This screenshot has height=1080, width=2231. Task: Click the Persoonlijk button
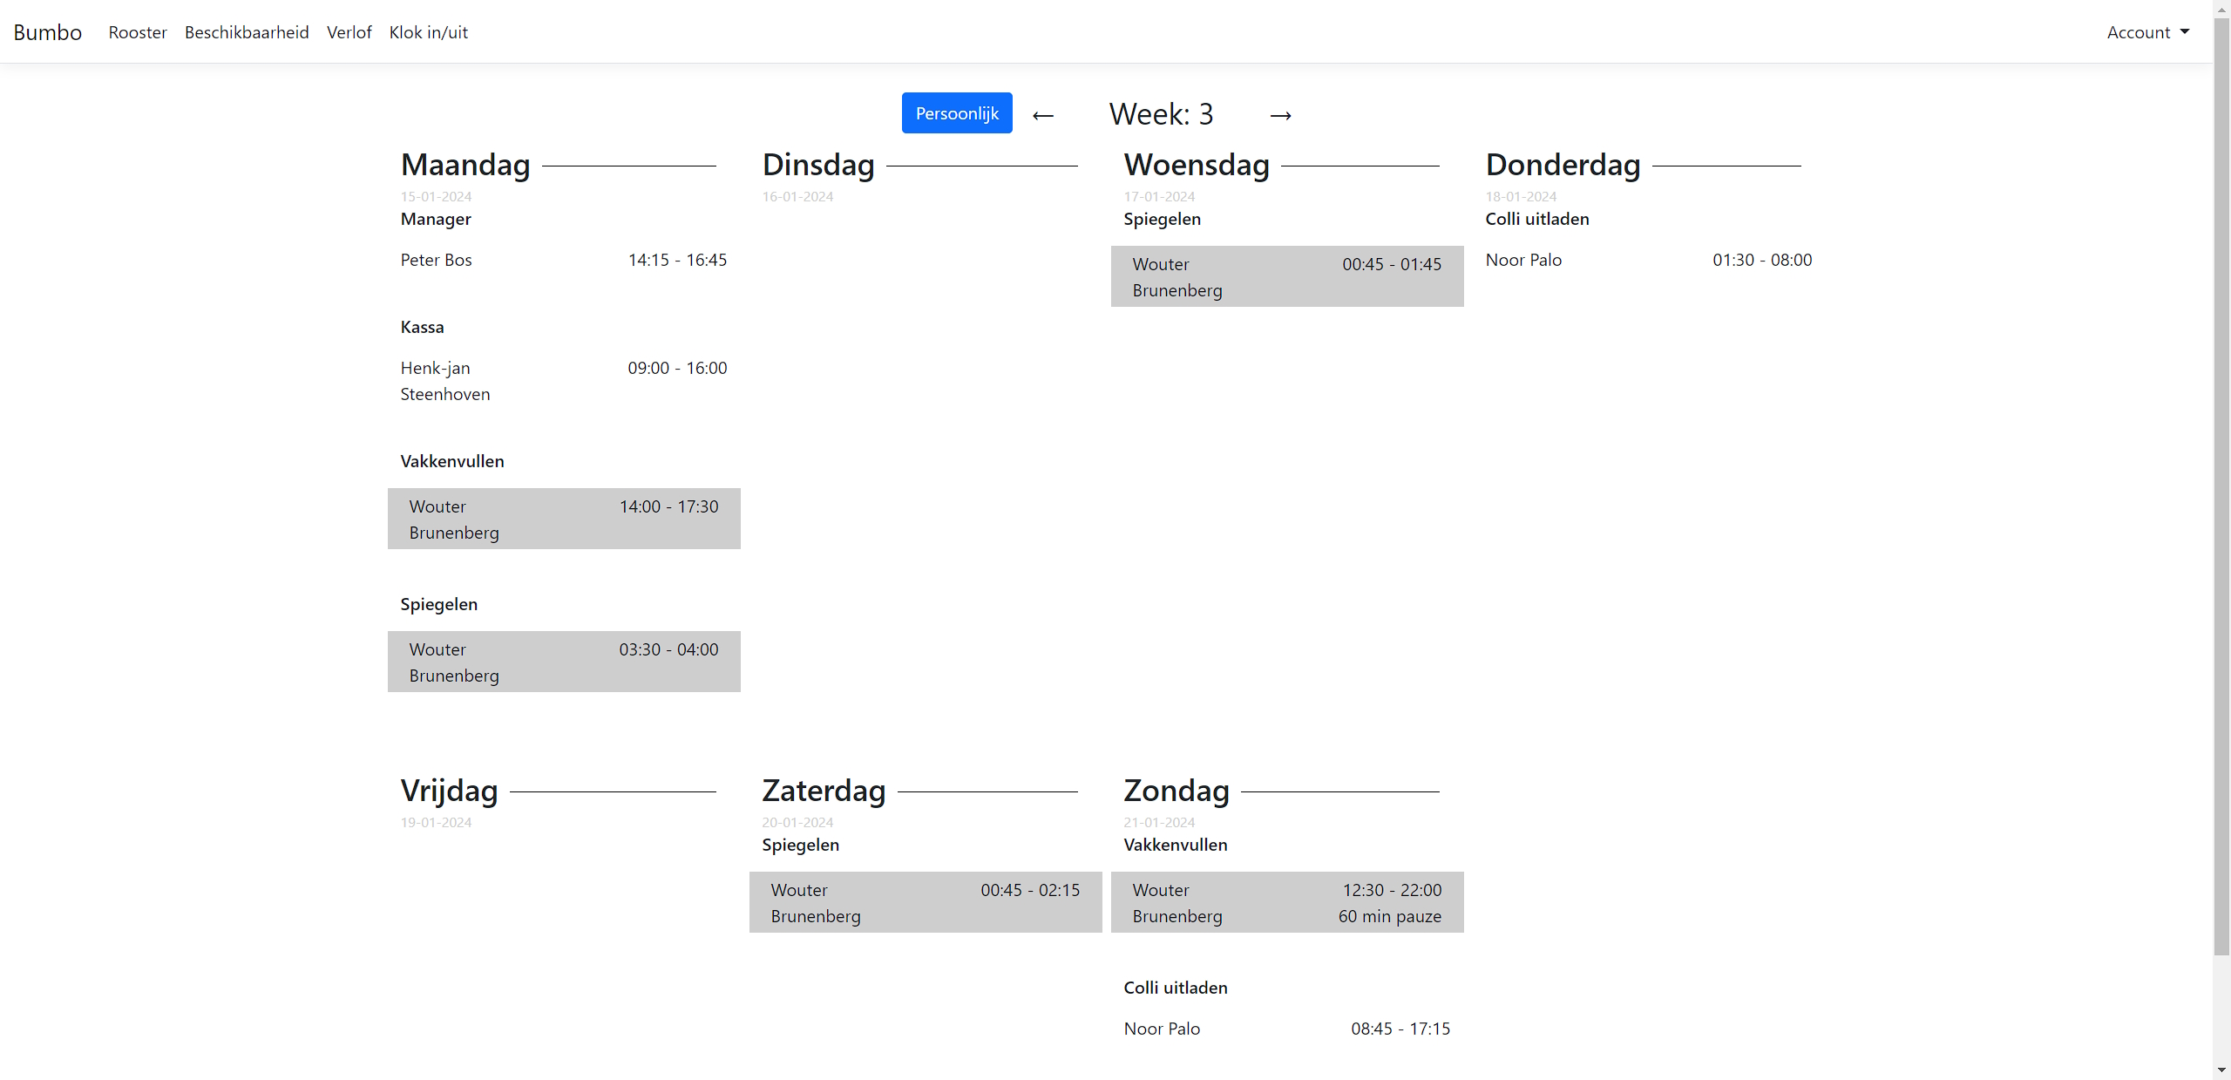coord(957,113)
